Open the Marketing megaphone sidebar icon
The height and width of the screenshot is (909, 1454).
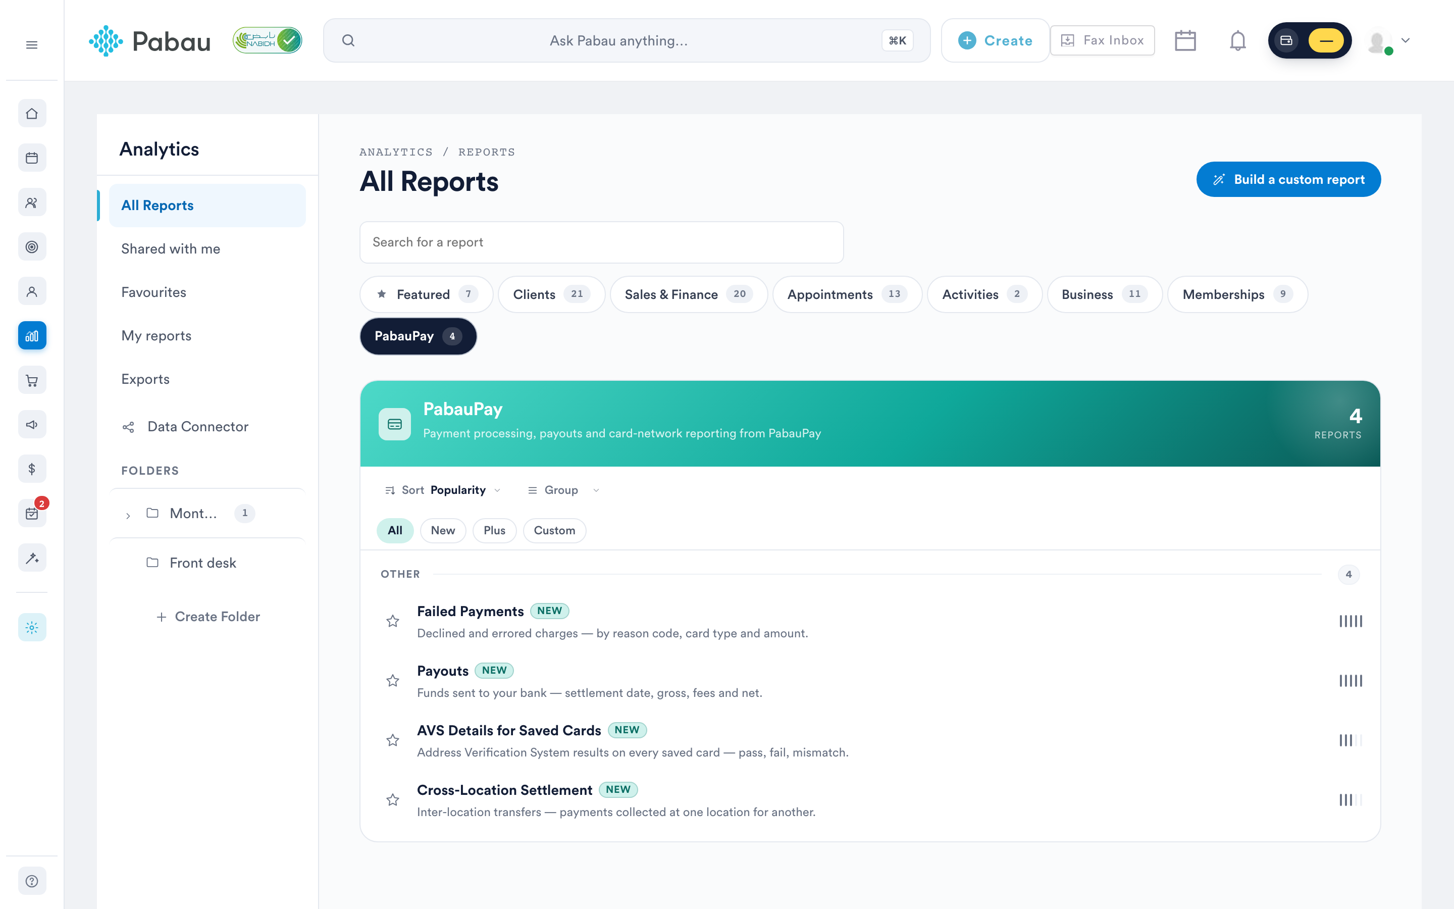(x=32, y=424)
